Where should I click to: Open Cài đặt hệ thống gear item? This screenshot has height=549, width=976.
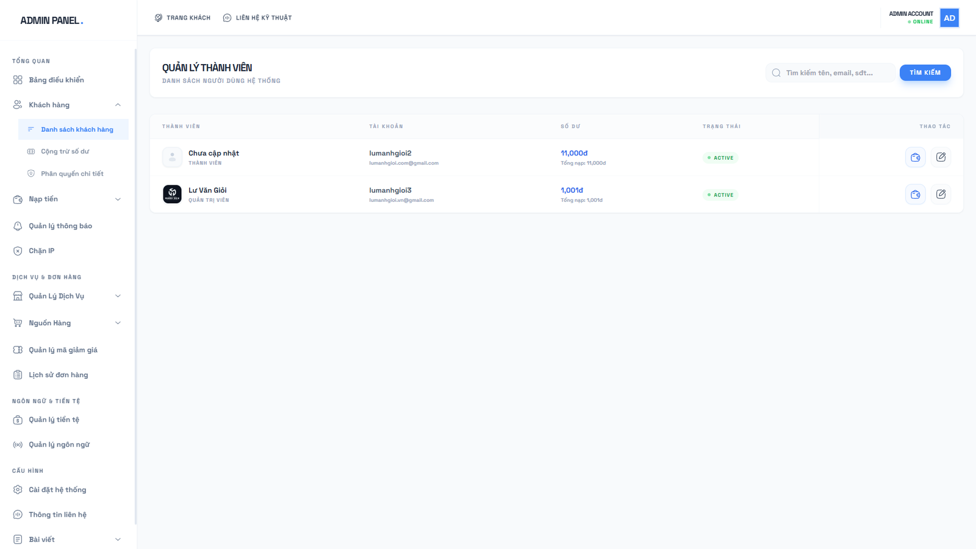pos(57,490)
